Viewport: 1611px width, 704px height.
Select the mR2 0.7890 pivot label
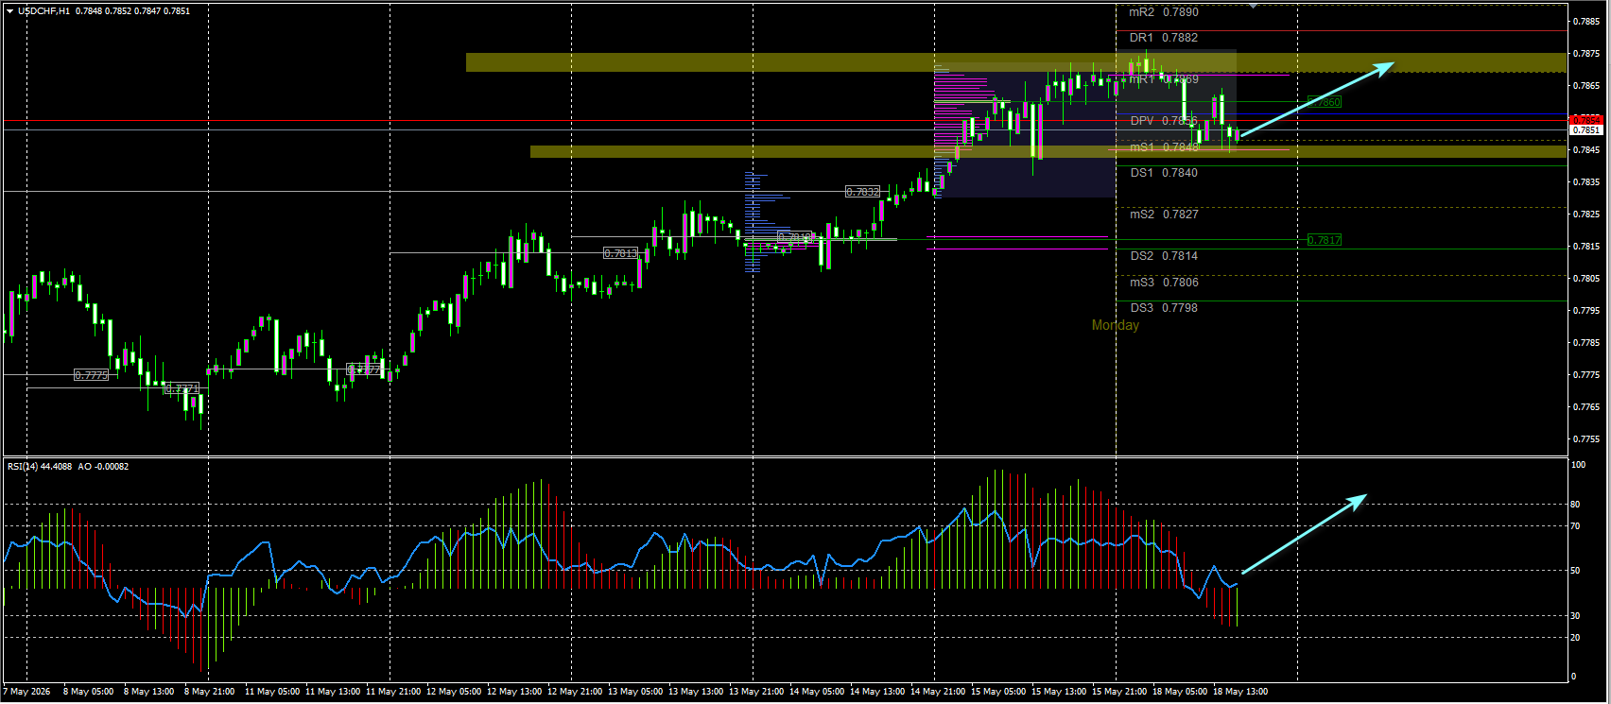[x=1164, y=12]
